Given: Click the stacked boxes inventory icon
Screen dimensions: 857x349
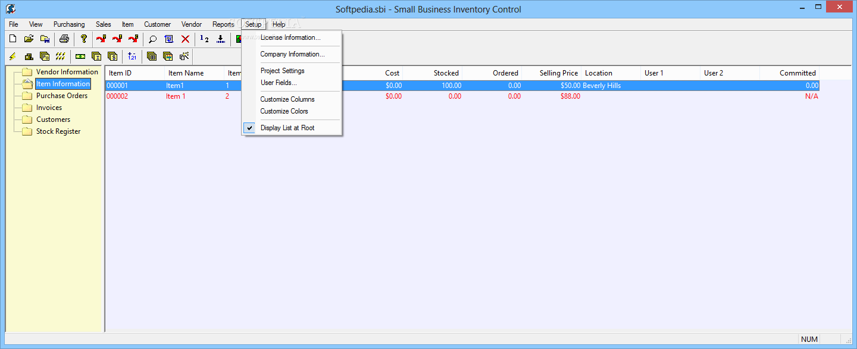Looking at the screenshot, I should pos(29,56).
